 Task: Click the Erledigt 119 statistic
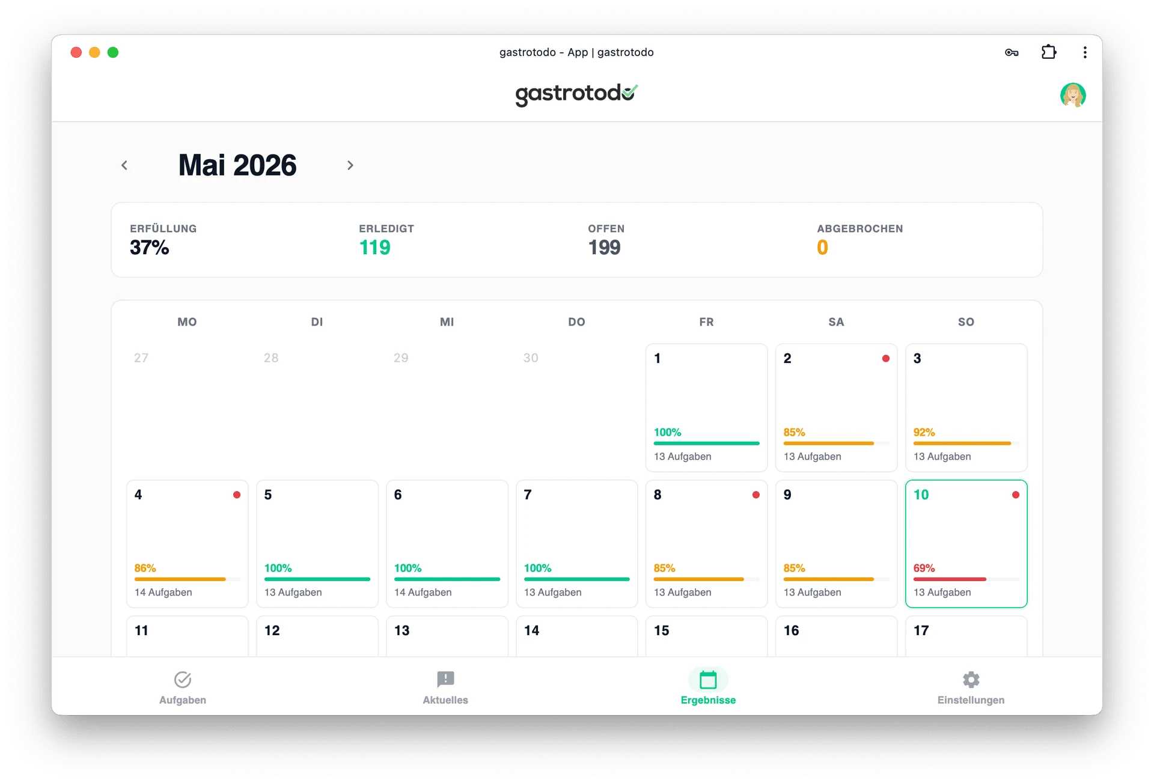pos(386,240)
